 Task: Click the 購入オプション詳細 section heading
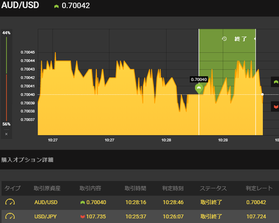click(x=27, y=160)
